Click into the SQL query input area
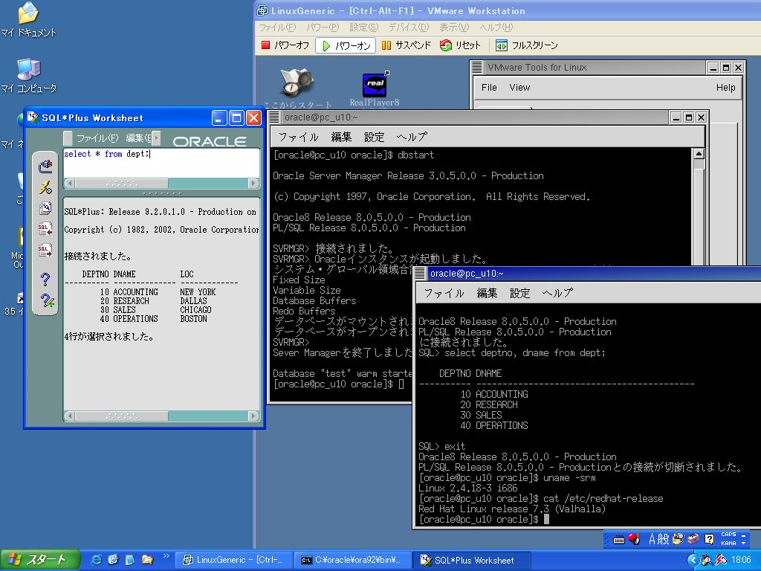The height and width of the screenshot is (571, 761). coord(161,163)
